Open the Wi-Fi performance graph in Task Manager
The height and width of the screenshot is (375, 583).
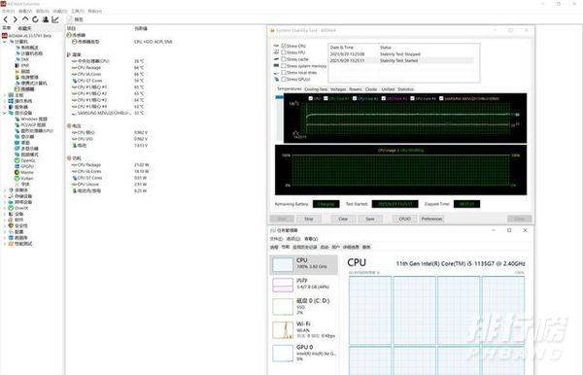pyautogui.click(x=304, y=329)
